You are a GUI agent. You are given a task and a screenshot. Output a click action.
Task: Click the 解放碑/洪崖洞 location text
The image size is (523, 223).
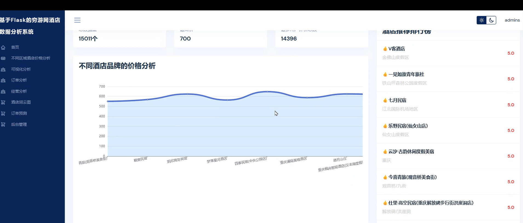point(396,212)
